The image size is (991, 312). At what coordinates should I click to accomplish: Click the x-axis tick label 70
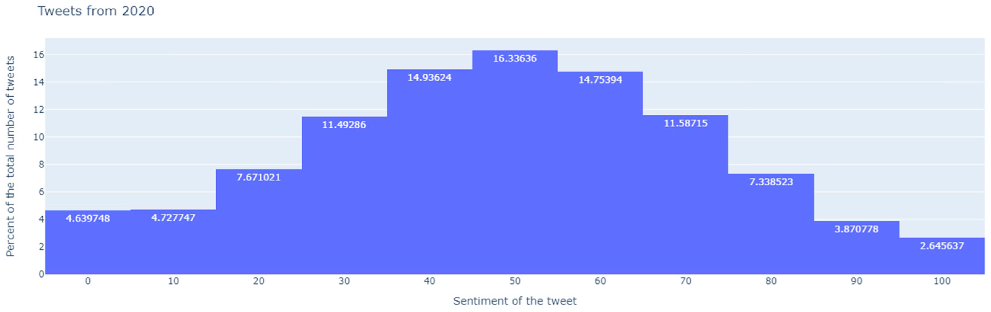[686, 281]
